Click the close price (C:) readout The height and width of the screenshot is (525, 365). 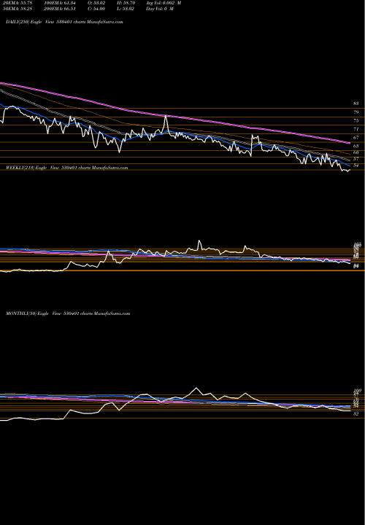[x=96, y=8]
